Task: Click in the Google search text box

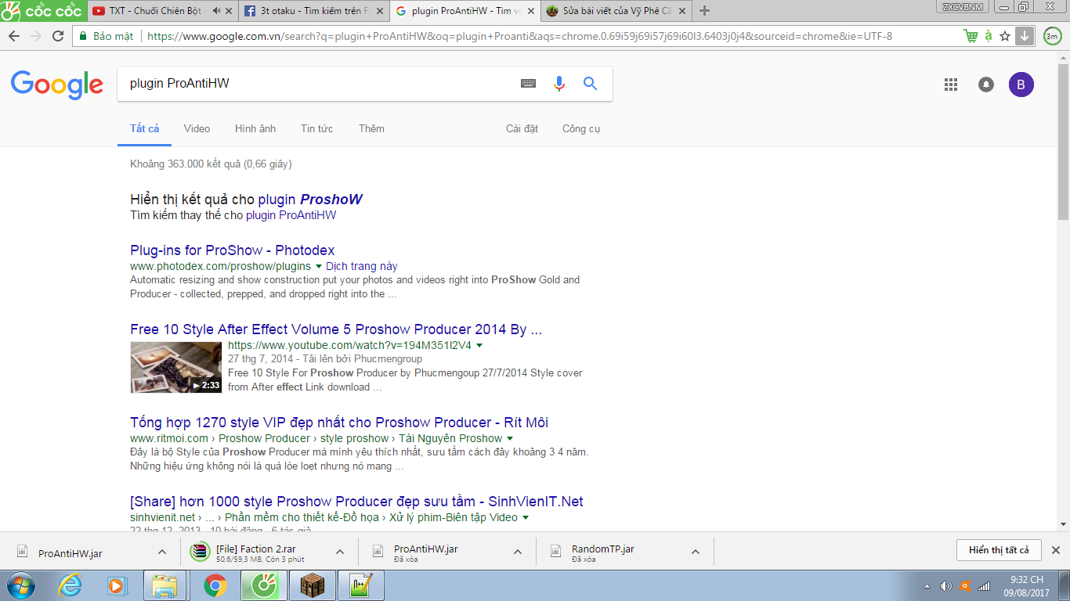Action: point(313,84)
